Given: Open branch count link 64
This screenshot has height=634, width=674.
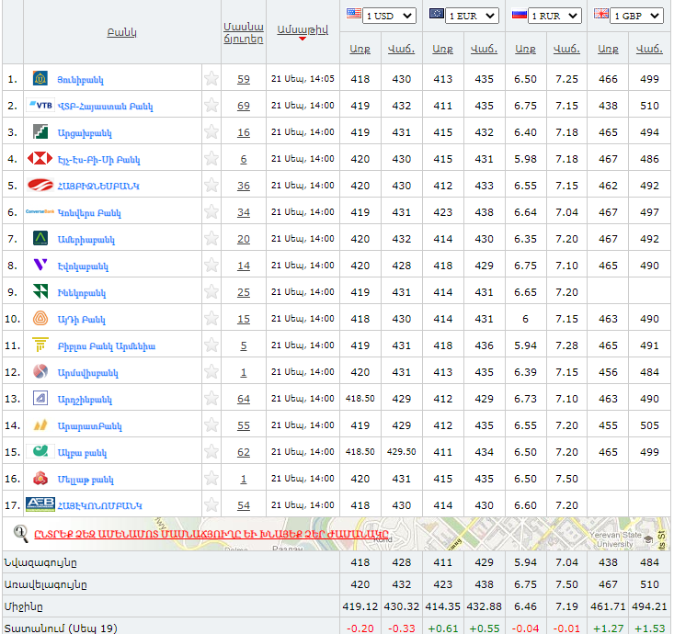Looking at the screenshot, I should (x=244, y=399).
